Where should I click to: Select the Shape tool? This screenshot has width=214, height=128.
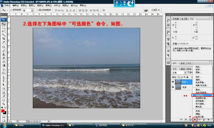pos(4,88)
